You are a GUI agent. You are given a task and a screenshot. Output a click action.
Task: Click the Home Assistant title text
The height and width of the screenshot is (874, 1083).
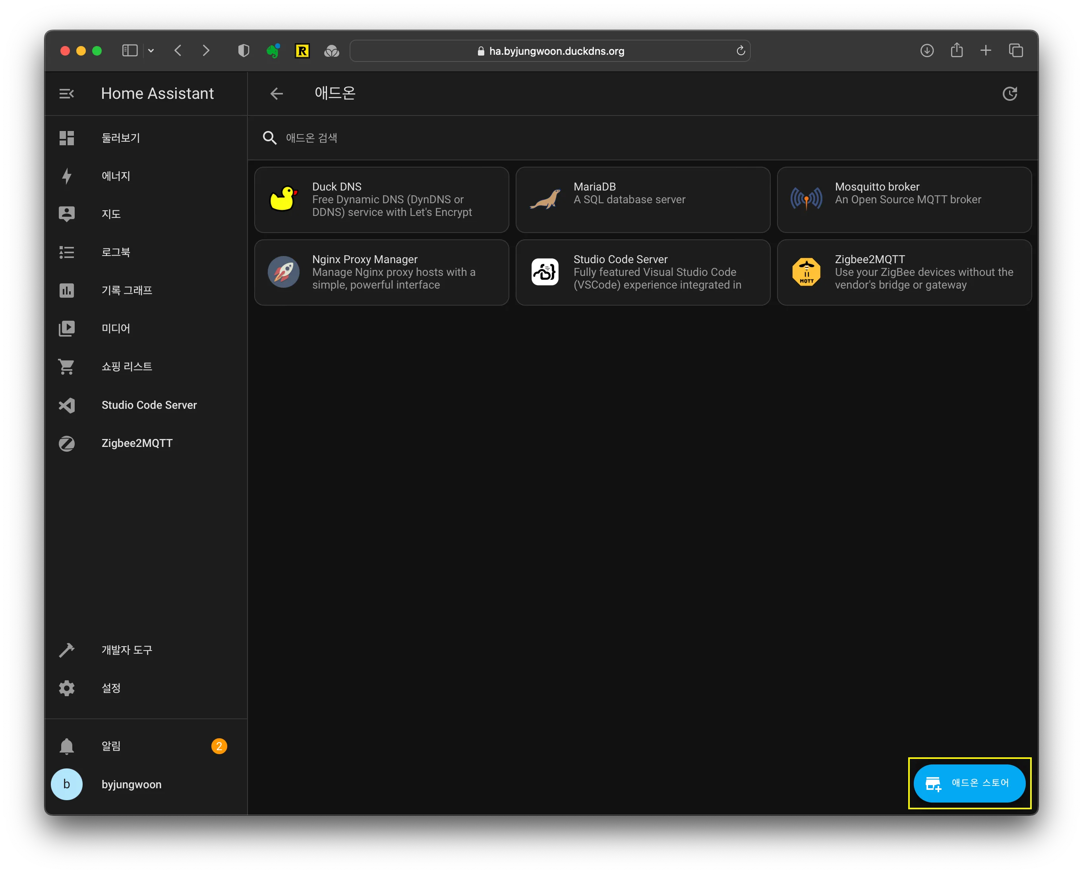(x=157, y=94)
